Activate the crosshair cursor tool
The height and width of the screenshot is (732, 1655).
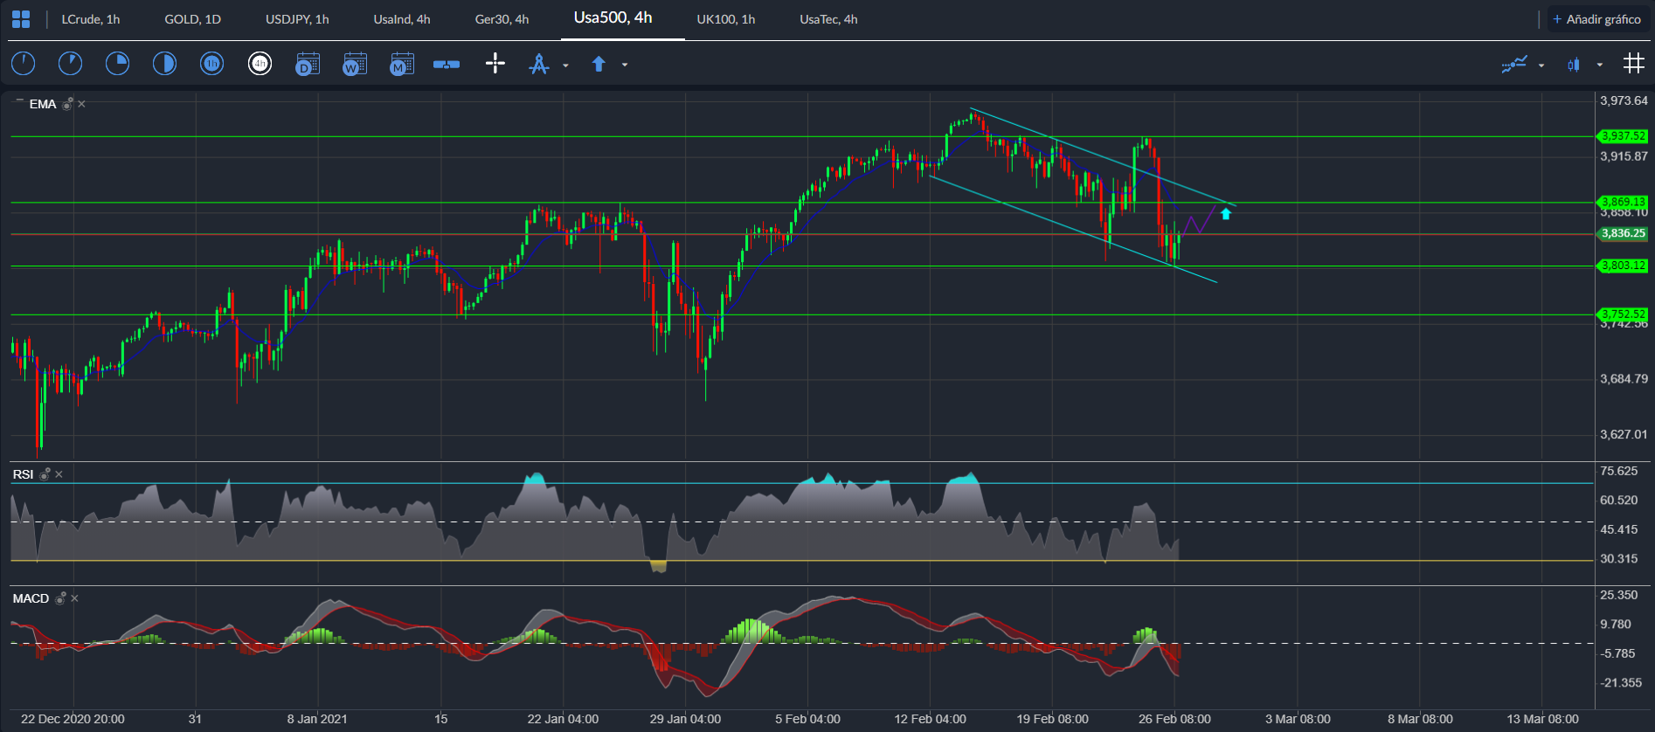[x=495, y=63]
